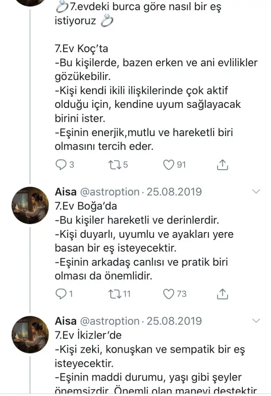Reply to the 7.Ev Boğa'da tweet
The image size is (271, 396).
tap(61, 294)
